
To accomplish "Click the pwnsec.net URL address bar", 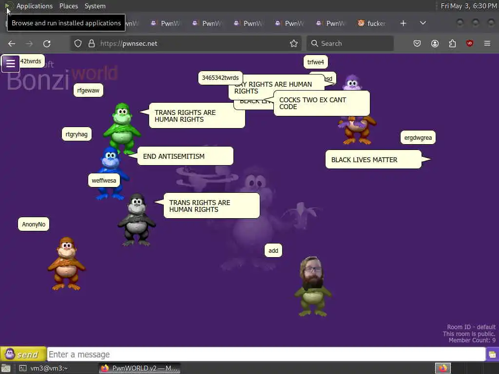I will [x=186, y=43].
